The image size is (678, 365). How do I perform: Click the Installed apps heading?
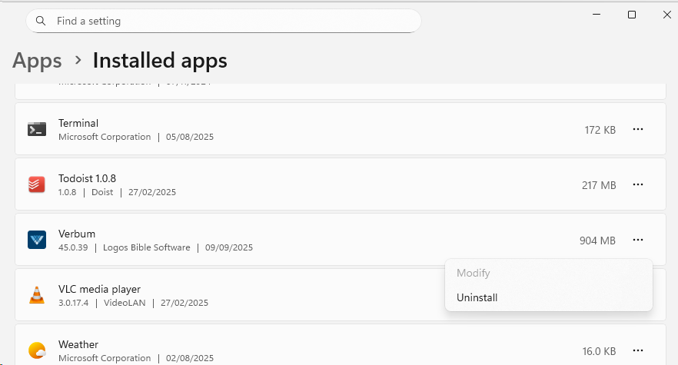[x=160, y=61]
